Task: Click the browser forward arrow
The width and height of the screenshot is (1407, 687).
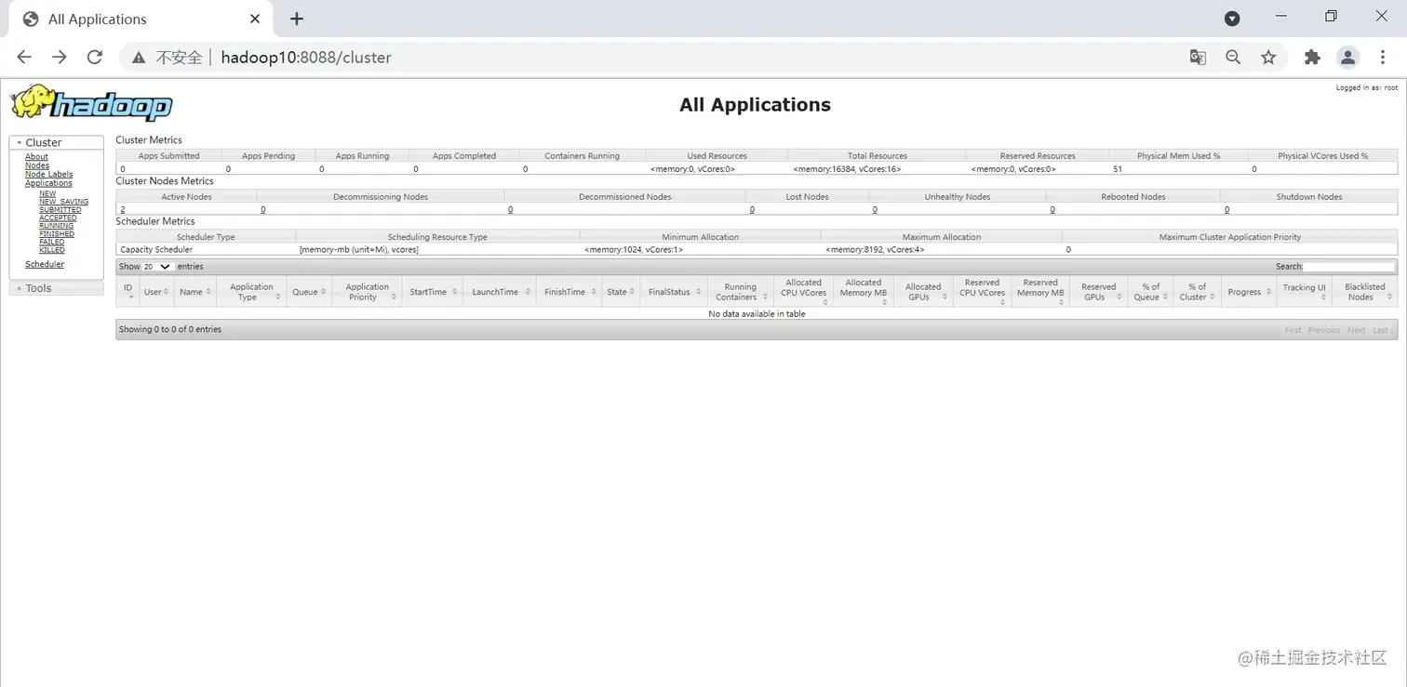Action: click(60, 58)
